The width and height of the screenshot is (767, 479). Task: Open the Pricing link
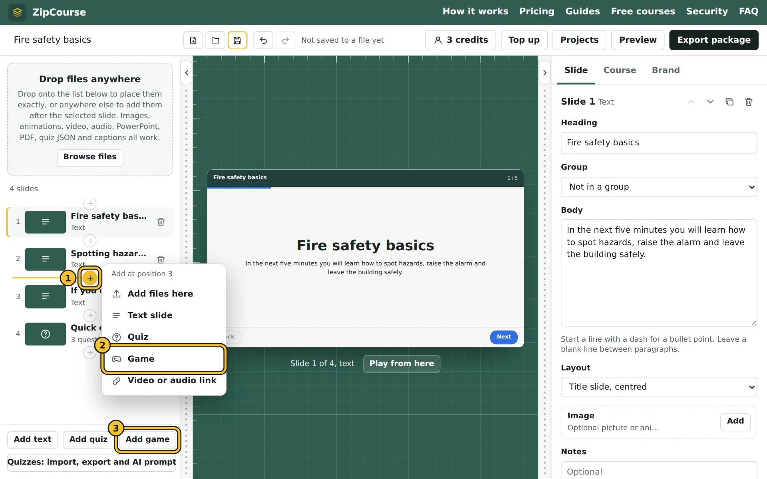(x=537, y=12)
